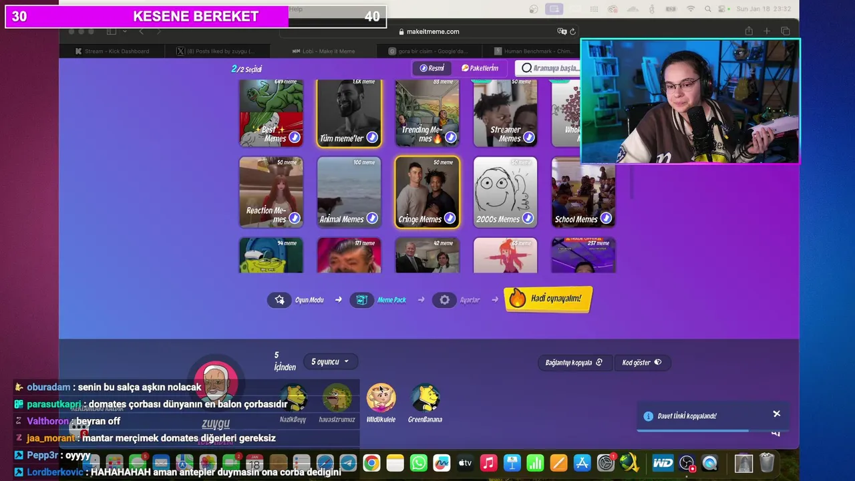Click the GreenBanana player avatar

425,397
